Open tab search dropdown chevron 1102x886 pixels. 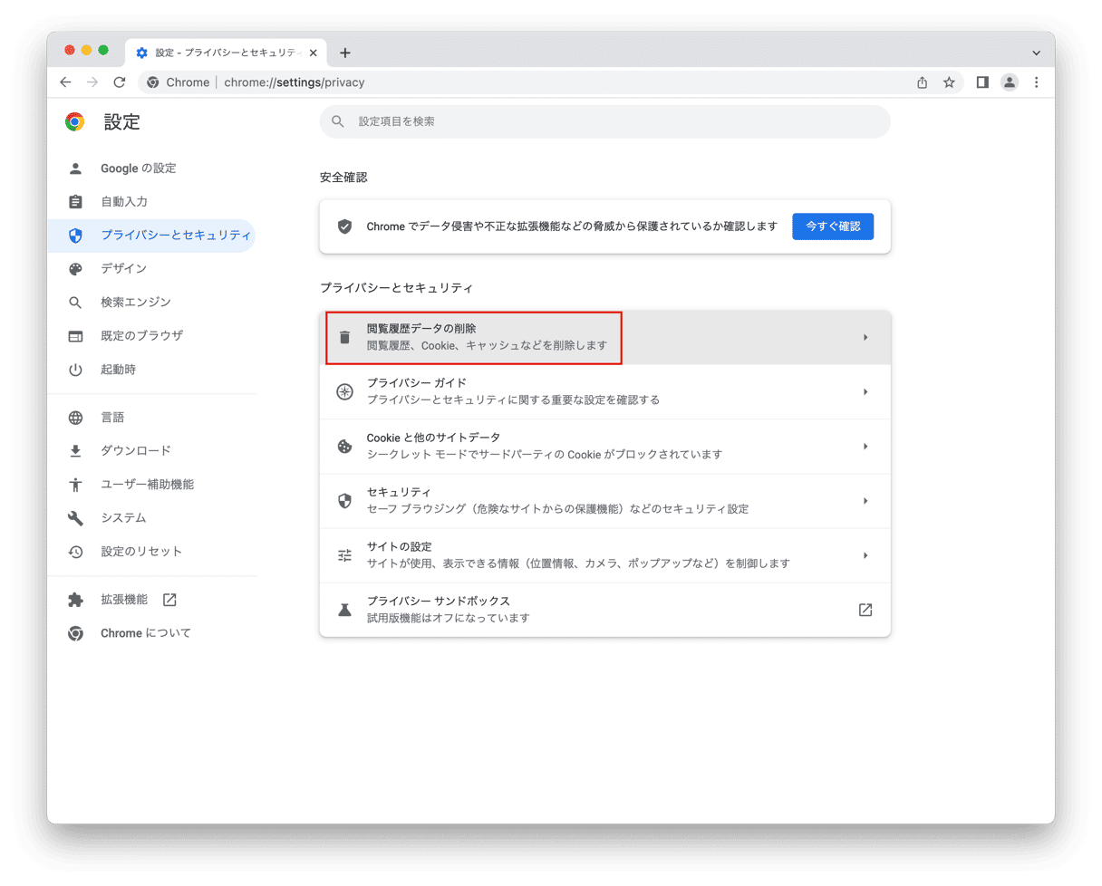(1036, 53)
